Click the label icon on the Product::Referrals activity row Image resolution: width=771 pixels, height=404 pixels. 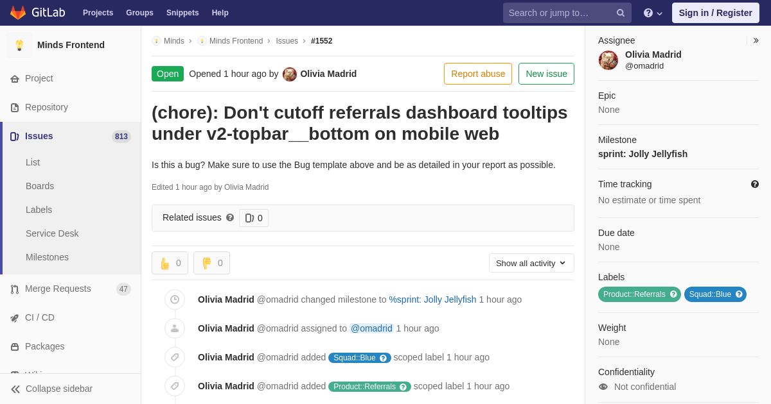(175, 386)
